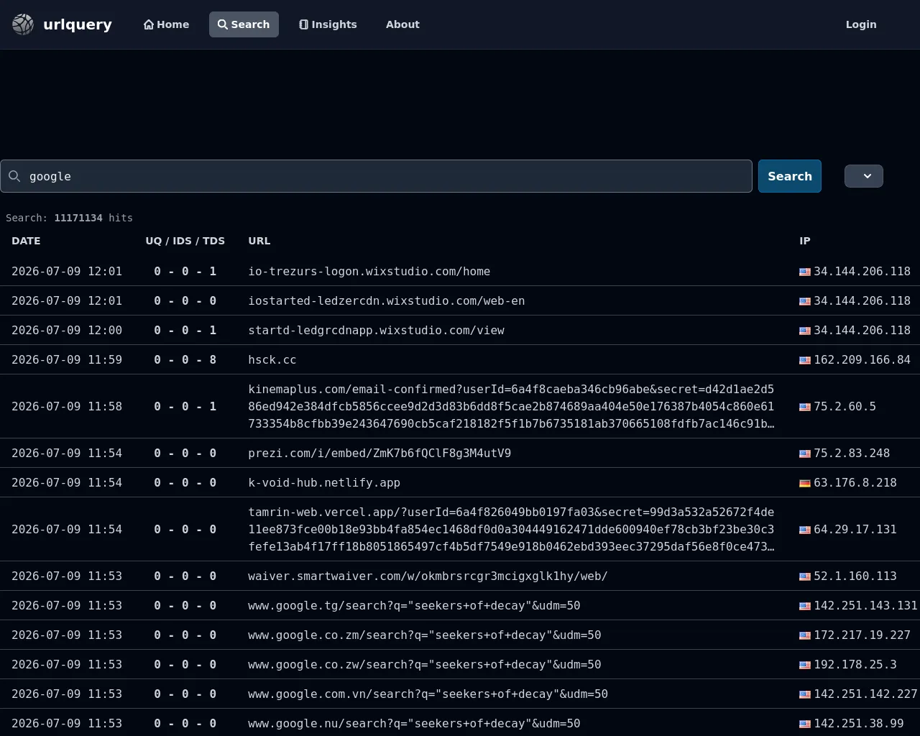
Task: Select IP address 63.176.8.218
Action: pos(855,483)
